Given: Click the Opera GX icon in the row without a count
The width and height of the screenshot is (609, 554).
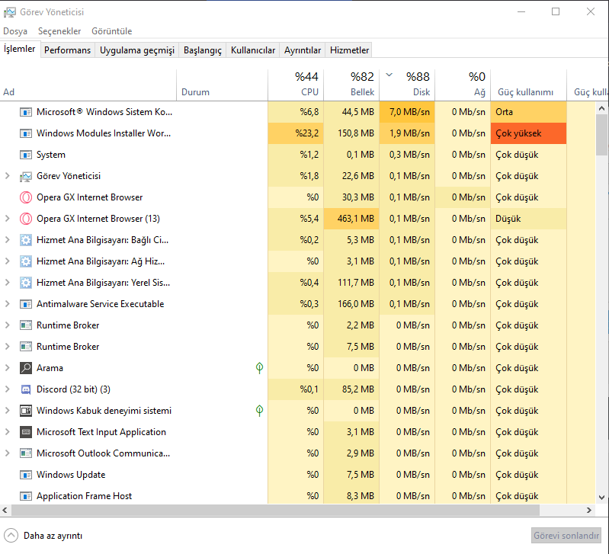Looking at the screenshot, I should pyautogui.click(x=26, y=197).
